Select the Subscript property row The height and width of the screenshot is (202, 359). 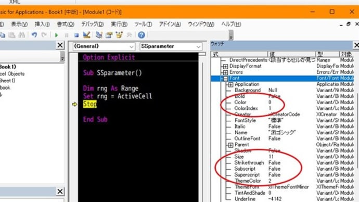click(283, 169)
